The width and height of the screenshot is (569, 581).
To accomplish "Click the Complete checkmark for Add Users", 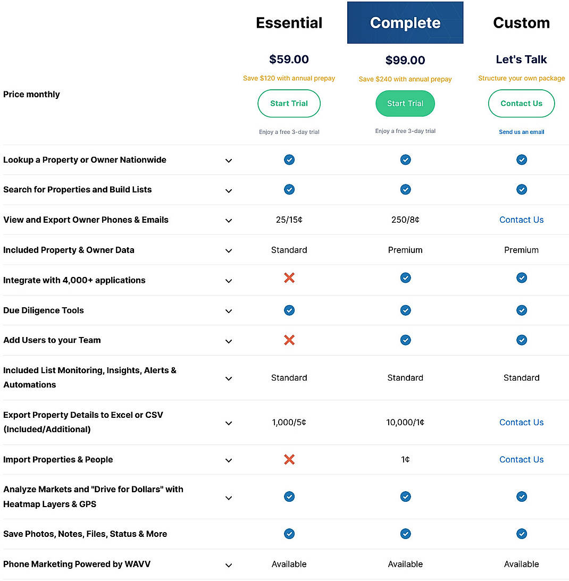I will [405, 340].
